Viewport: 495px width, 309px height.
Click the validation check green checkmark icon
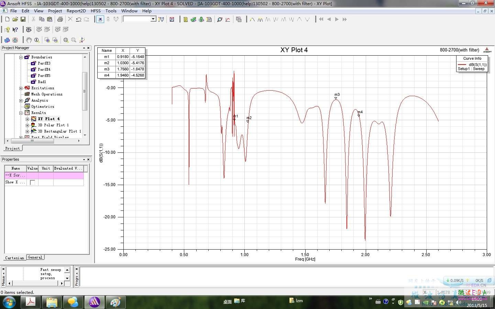[x=194, y=20]
